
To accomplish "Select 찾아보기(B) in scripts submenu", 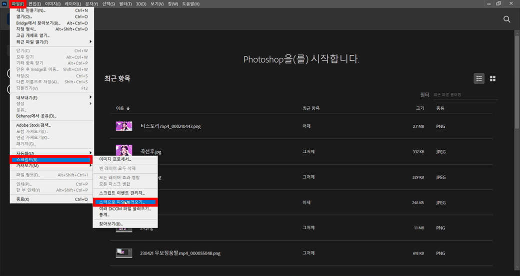I will click(x=125, y=224).
